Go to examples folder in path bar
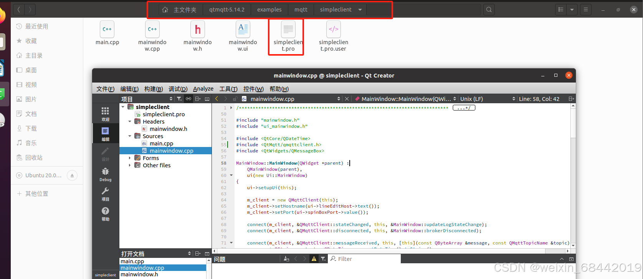Viewport: 643px width, 279px height. pos(269,10)
